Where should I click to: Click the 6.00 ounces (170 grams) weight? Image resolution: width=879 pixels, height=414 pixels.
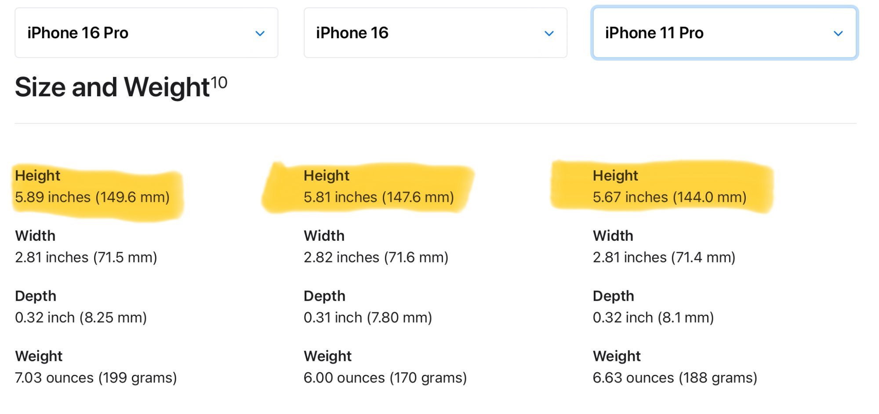pyautogui.click(x=385, y=378)
